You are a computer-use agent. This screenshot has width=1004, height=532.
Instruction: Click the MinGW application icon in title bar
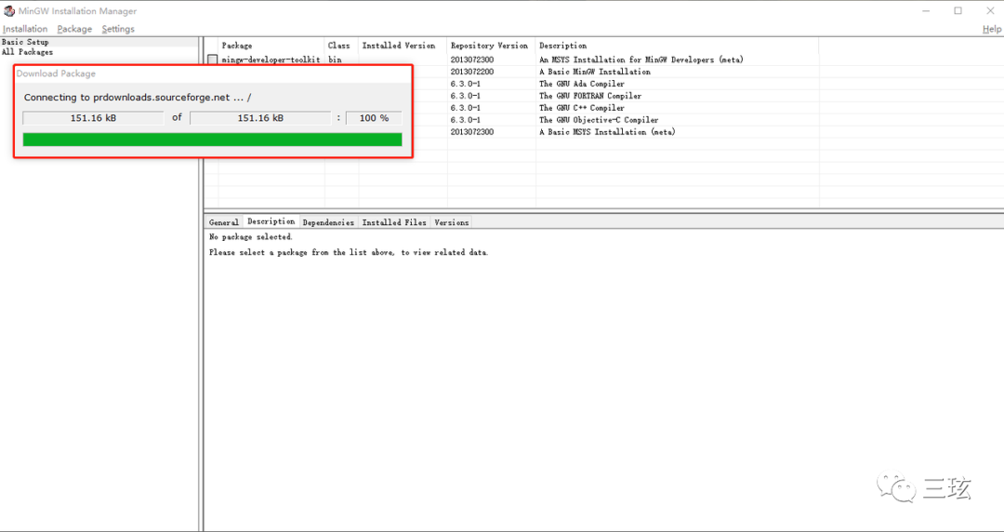[9, 11]
